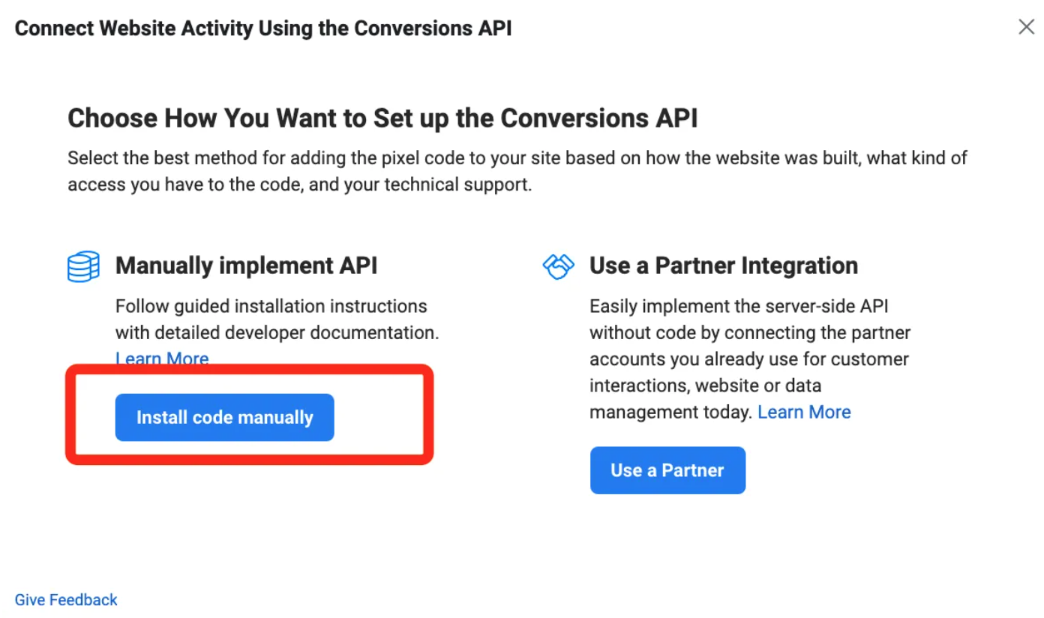Click the 'Easily implement the server-side API' text

(x=739, y=306)
